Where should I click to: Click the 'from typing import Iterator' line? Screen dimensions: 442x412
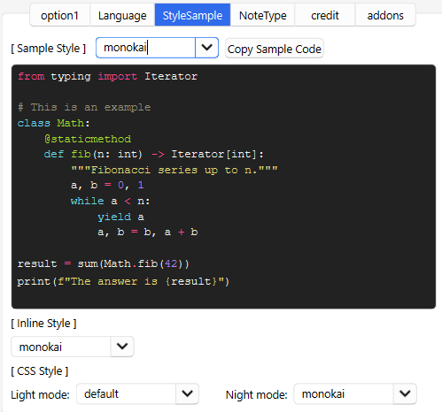tap(108, 76)
